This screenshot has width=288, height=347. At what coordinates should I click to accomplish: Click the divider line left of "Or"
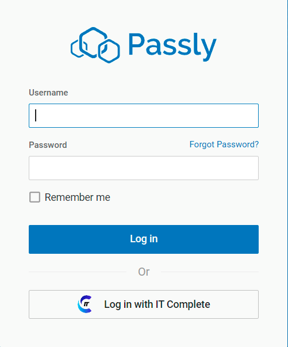(x=78, y=272)
